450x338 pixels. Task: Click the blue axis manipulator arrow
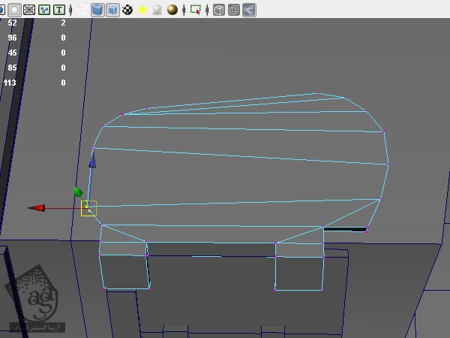[x=92, y=161]
